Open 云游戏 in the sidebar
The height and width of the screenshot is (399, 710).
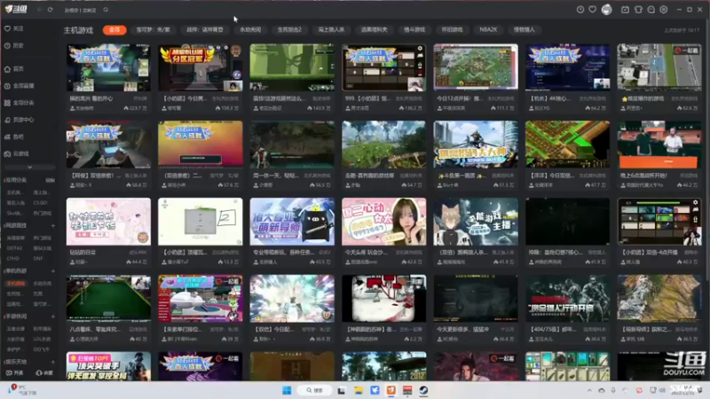tap(17, 153)
